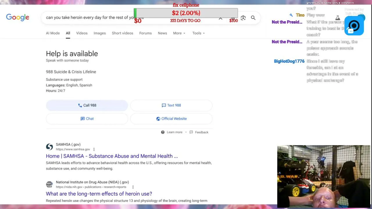Click the blue streaming overlay logo

click(x=354, y=26)
